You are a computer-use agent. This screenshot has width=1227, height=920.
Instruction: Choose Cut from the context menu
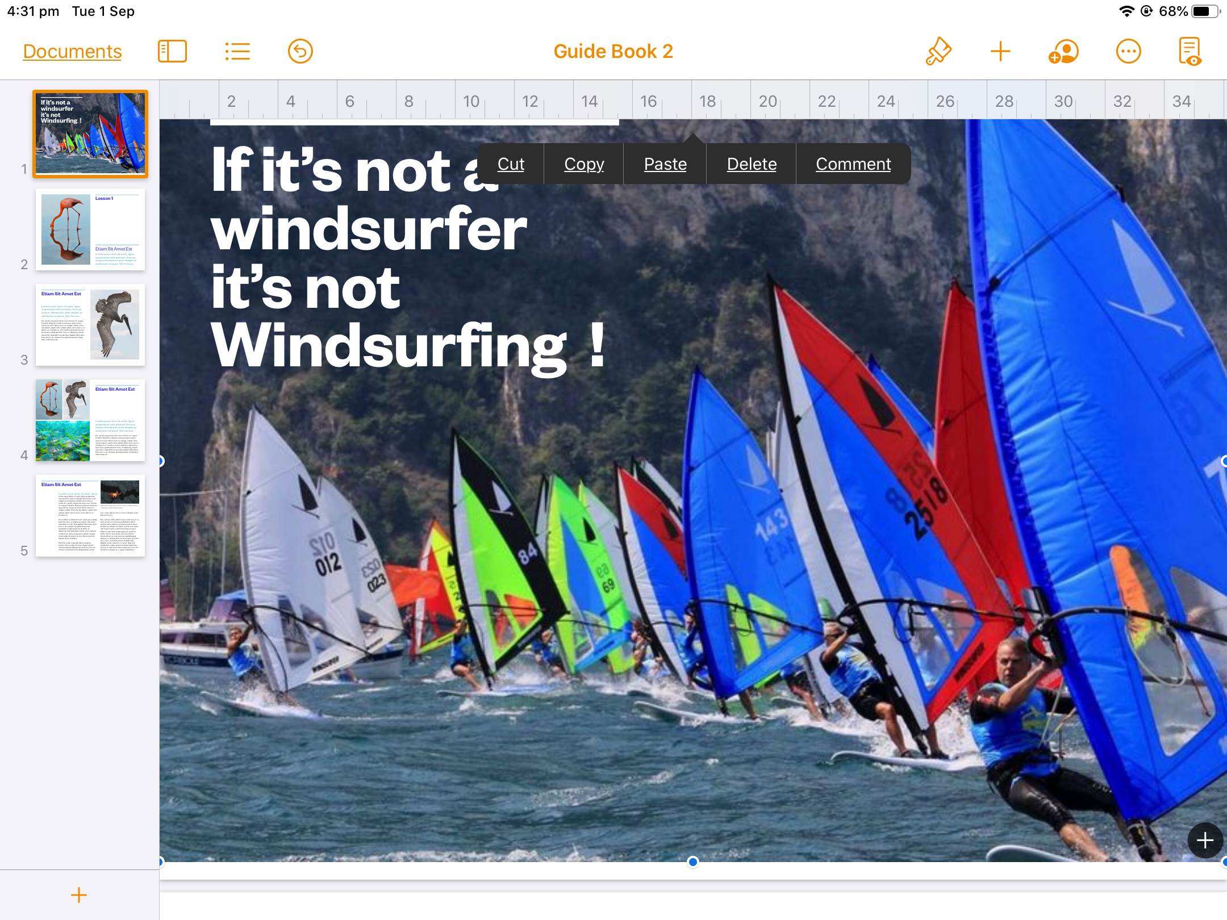tap(511, 164)
